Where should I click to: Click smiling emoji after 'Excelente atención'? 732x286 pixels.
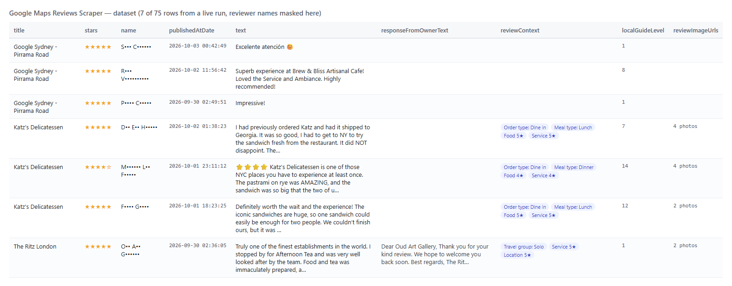click(290, 47)
